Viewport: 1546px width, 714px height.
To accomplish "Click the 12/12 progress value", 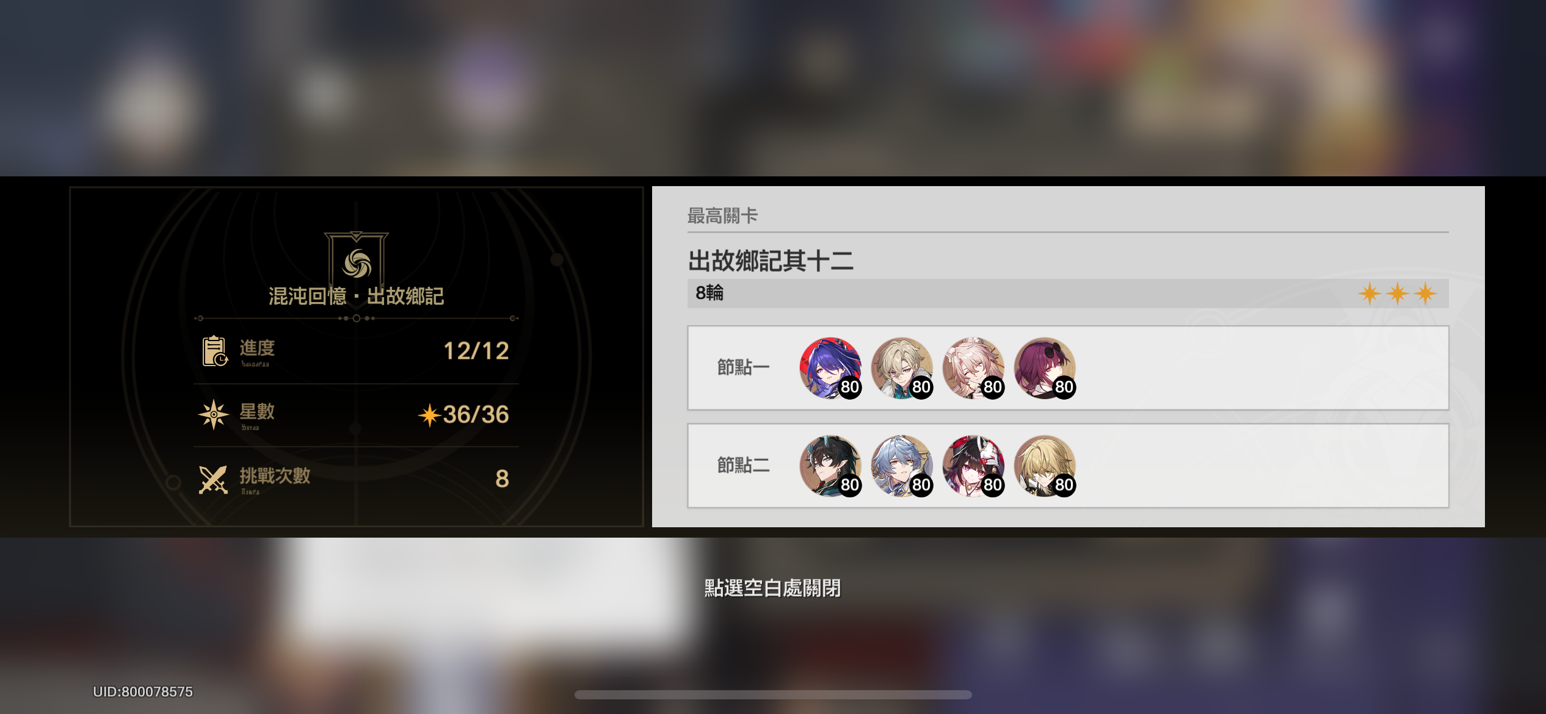I will point(476,351).
